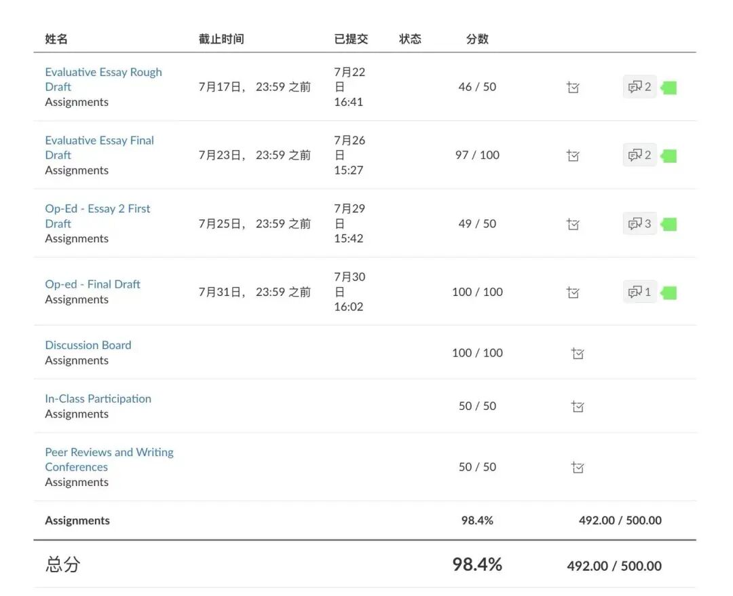Click the In-Class Participation scoring details icon
The height and width of the screenshot is (596, 733).
click(x=578, y=407)
